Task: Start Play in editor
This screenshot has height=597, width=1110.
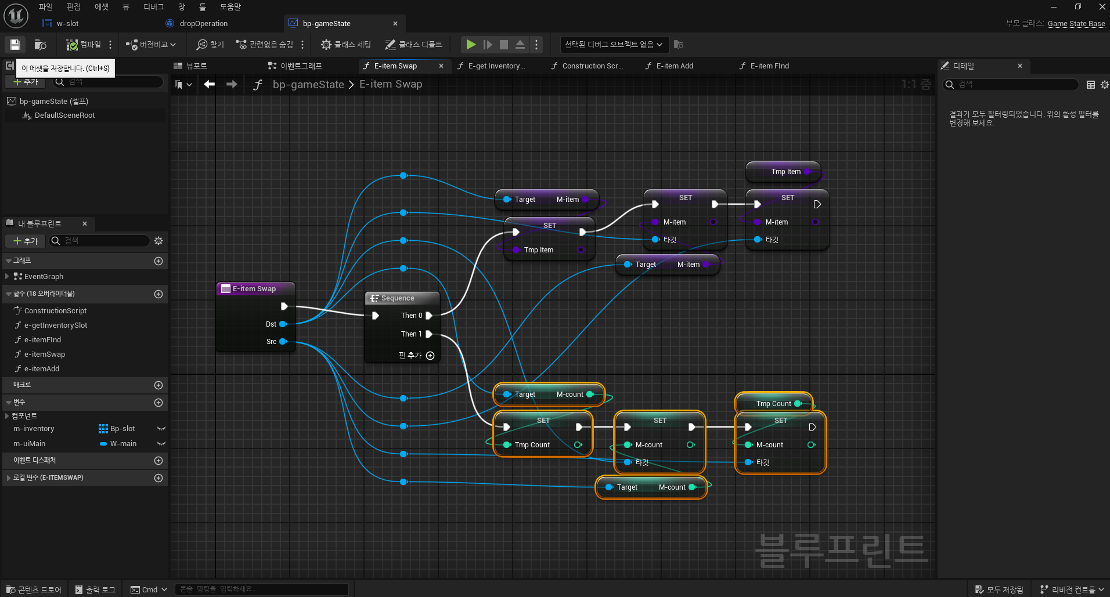Action: coord(471,45)
